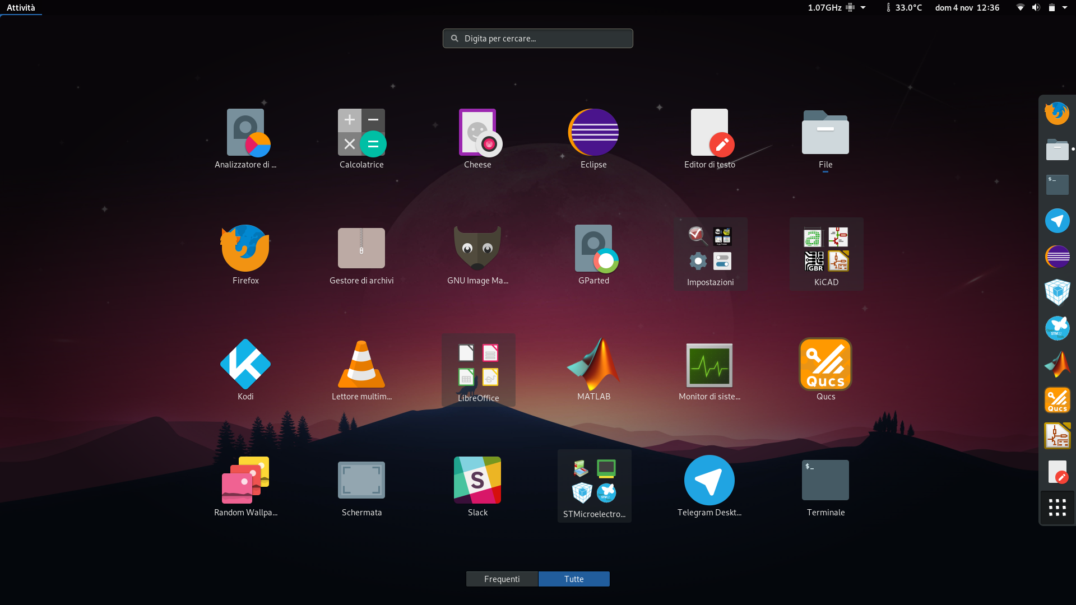Image resolution: width=1076 pixels, height=605 pixels.
Task: Expand the KiCAD app folder
Action: tap(826, 254)
